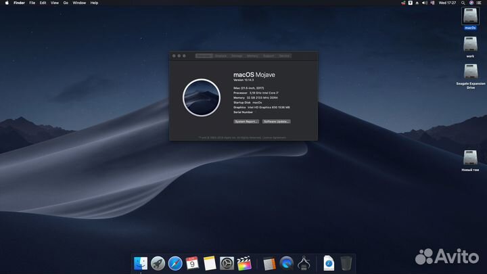The width and height of the screenshot is (487, 274).
Task: Select Seagate Expansion Drive icon
Action: pyautogui.click(x=471, y=72)
